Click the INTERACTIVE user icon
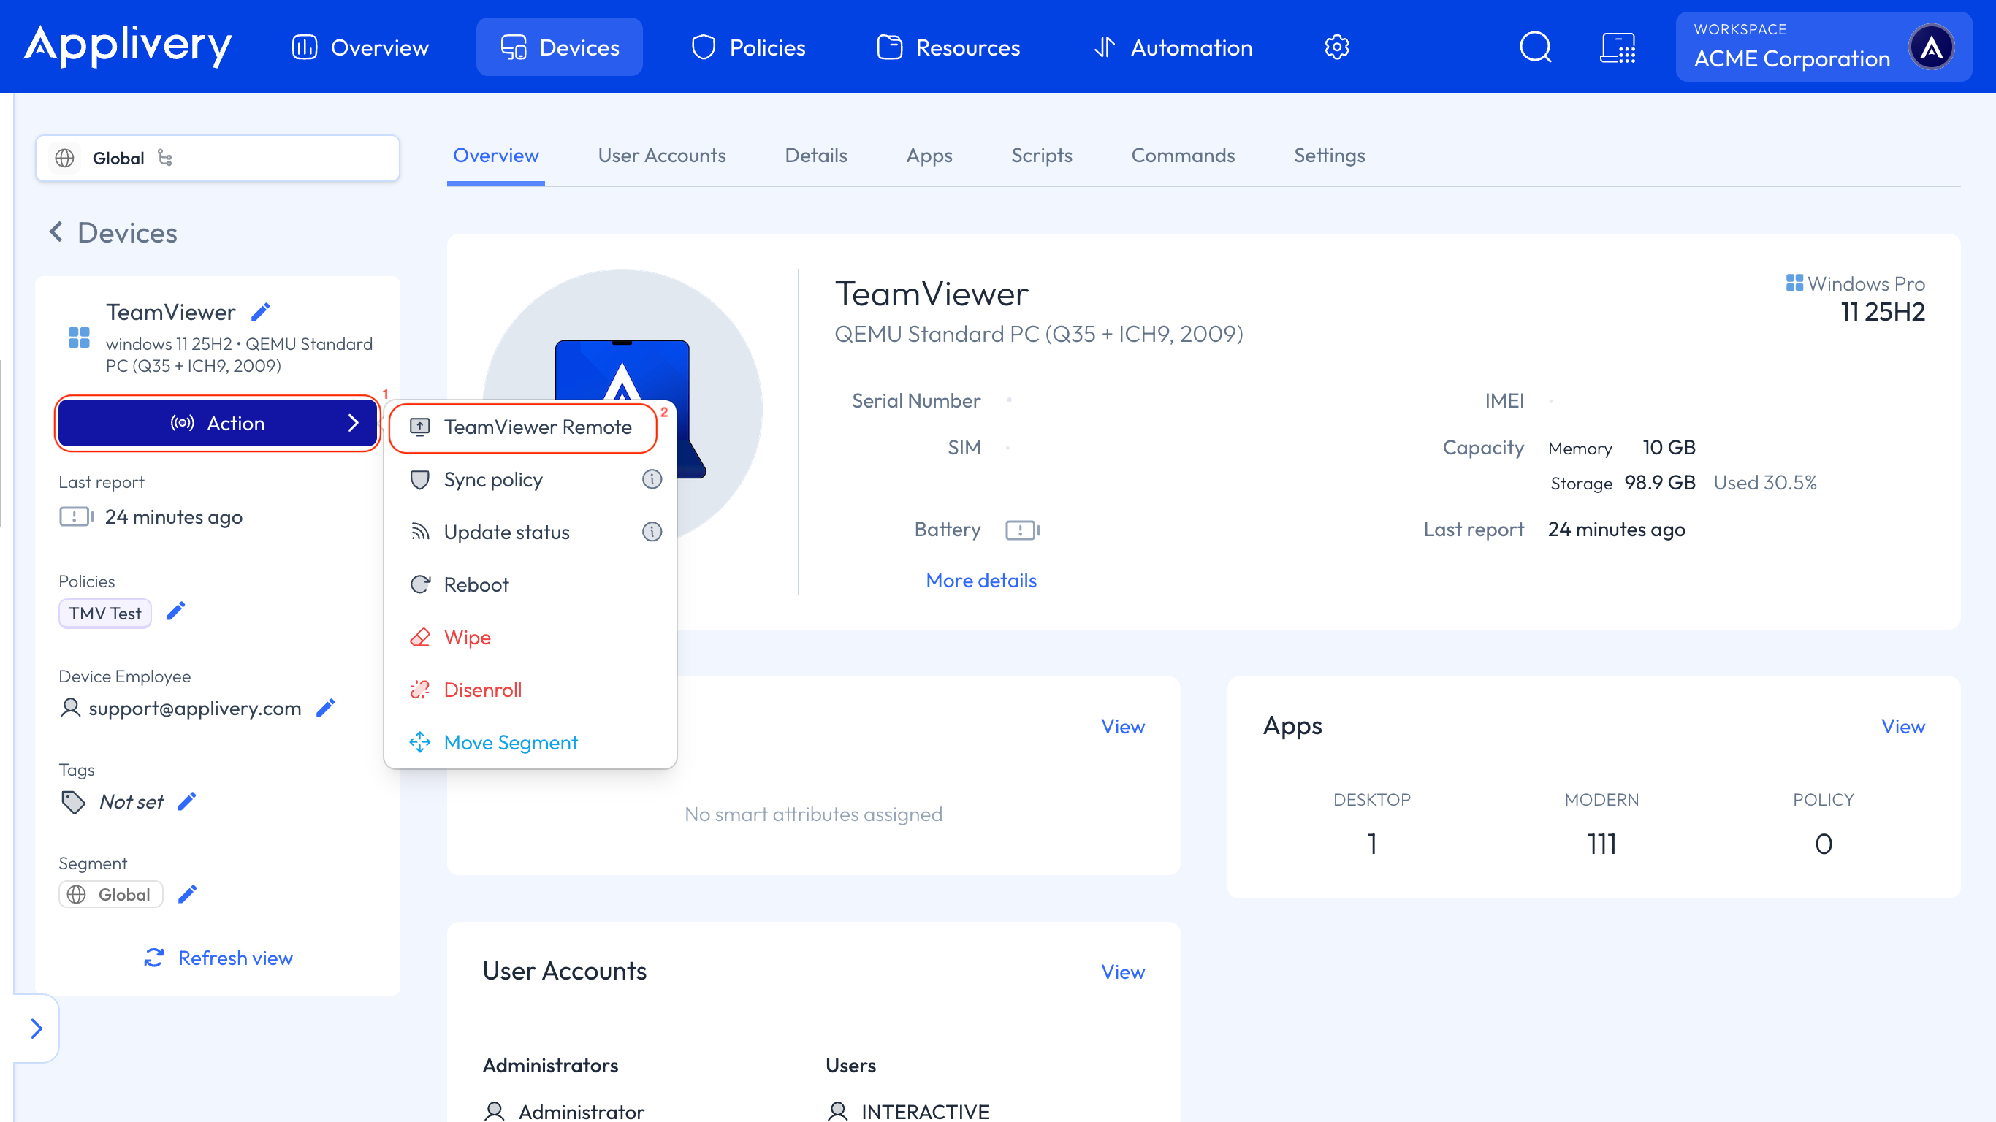The image size is (1996, 1122). pyautogui.click(x=837, y=1111)
